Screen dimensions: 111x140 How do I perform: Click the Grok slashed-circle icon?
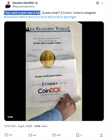tap(97, 3)
